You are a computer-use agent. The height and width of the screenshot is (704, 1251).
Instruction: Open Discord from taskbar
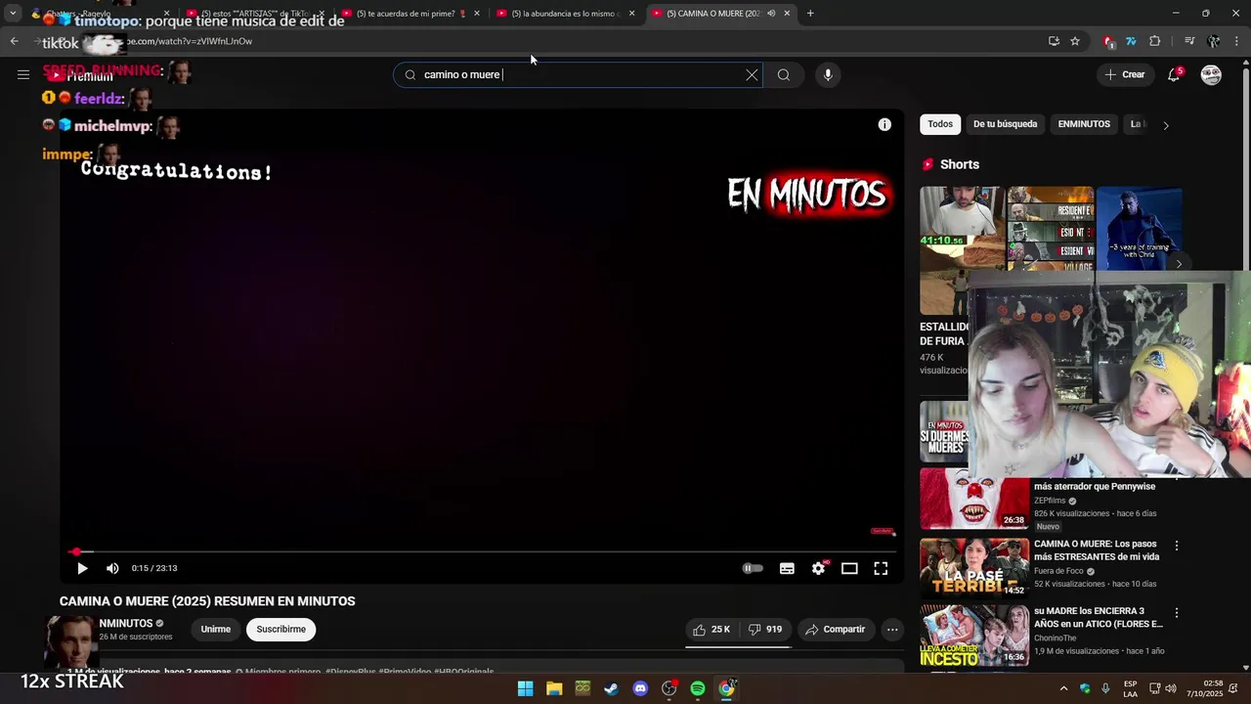click(640, 688)
